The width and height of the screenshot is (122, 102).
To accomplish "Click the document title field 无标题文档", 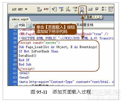I will click(95, 25).
